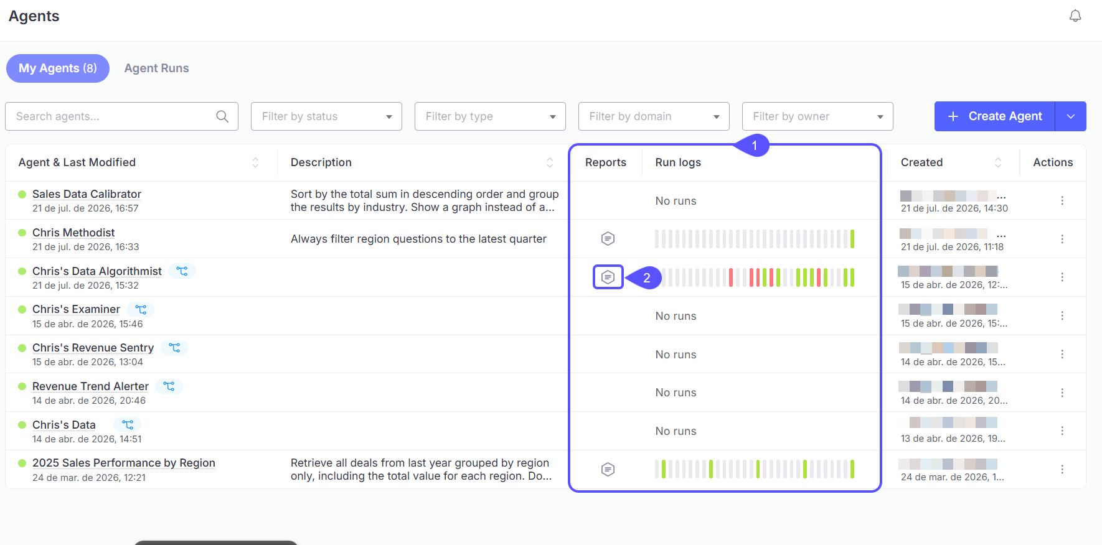Screen dimensions: 1102x545
Task: Expand the Create Agent split-button arrow
Action: tap(1071, 116)
